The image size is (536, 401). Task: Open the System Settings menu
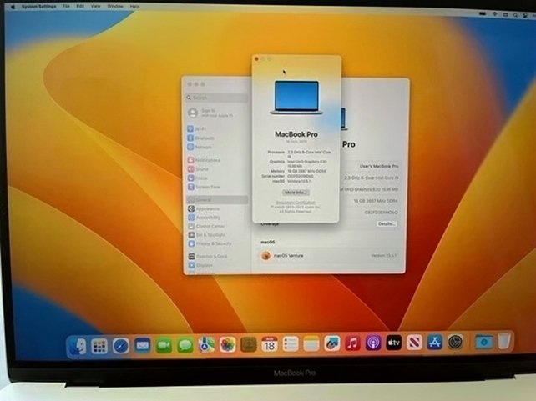click(38, 7)
